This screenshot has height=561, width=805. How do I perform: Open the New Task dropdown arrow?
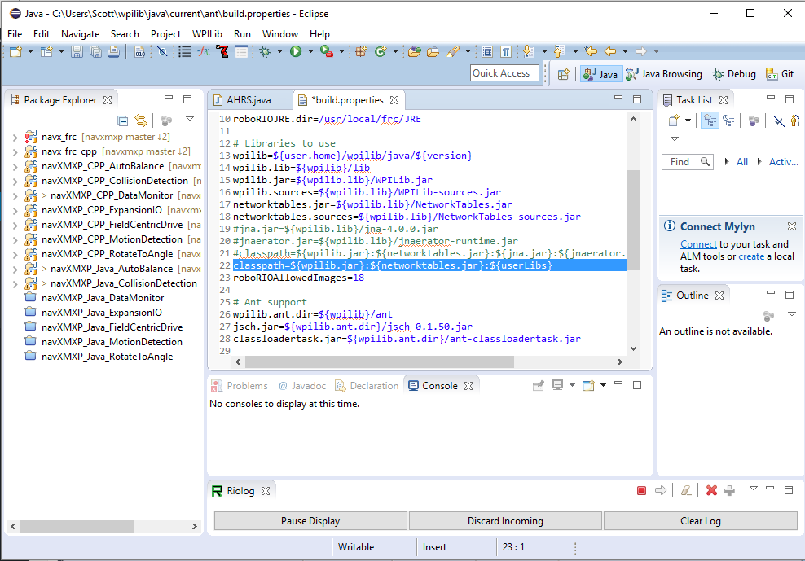(688, 121)
